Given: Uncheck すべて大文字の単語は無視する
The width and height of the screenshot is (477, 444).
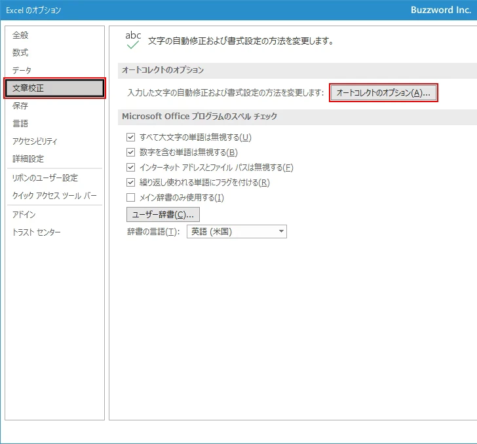Looking at the screenshot, I should pos(131,137).
